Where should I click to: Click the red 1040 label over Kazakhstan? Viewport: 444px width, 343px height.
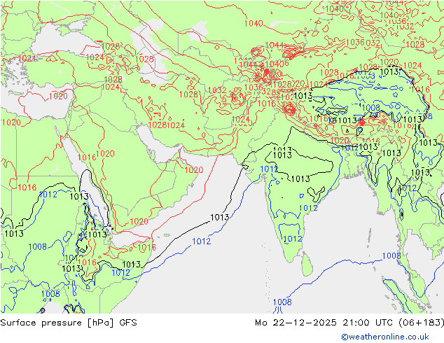click(254, 23)
